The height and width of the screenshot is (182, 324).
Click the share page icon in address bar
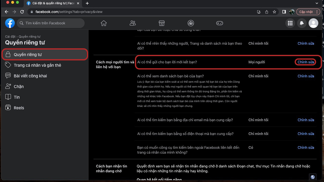coord(267,12)
